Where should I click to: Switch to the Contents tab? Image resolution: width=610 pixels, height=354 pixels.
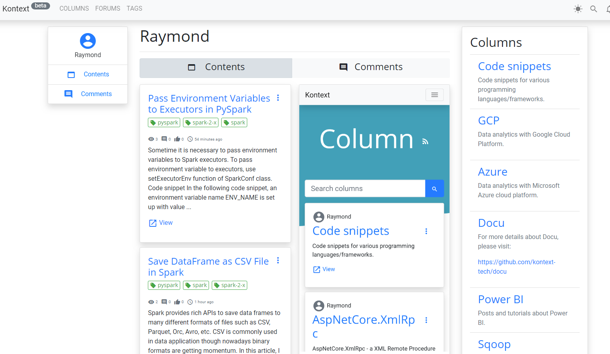[216, 68]
